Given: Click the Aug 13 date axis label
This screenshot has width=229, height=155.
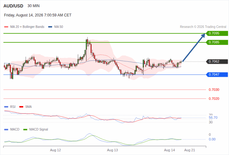Looking at the screenshot, I should [x=112, y=150].
